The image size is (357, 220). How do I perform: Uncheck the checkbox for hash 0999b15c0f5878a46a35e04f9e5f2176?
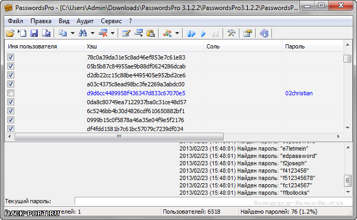pyautogui.click(x=10, y=120)
